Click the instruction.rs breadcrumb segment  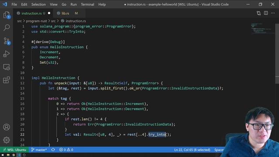(x=75, y=21)
